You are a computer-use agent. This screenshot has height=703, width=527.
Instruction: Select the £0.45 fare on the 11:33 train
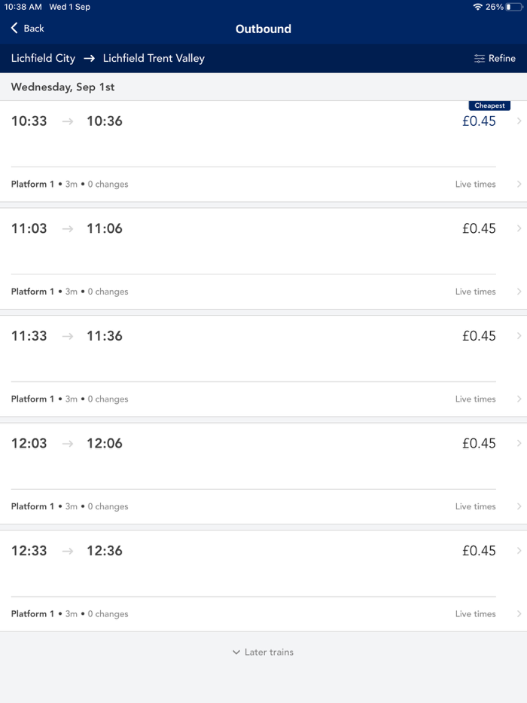click(x=479, y=336)
